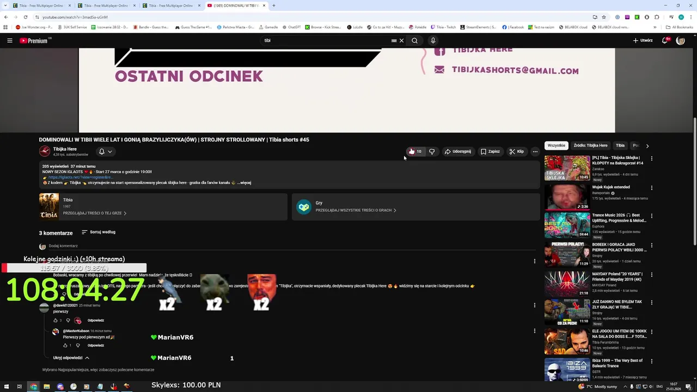
Task: Open the Tibia - Twitch bookmark
Action: [443, 27]
